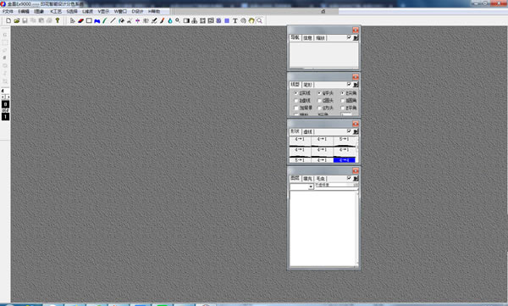Open a file with the folder icon
The width and height of the screenshot is (508, 306).
click(x=17, y=20)
